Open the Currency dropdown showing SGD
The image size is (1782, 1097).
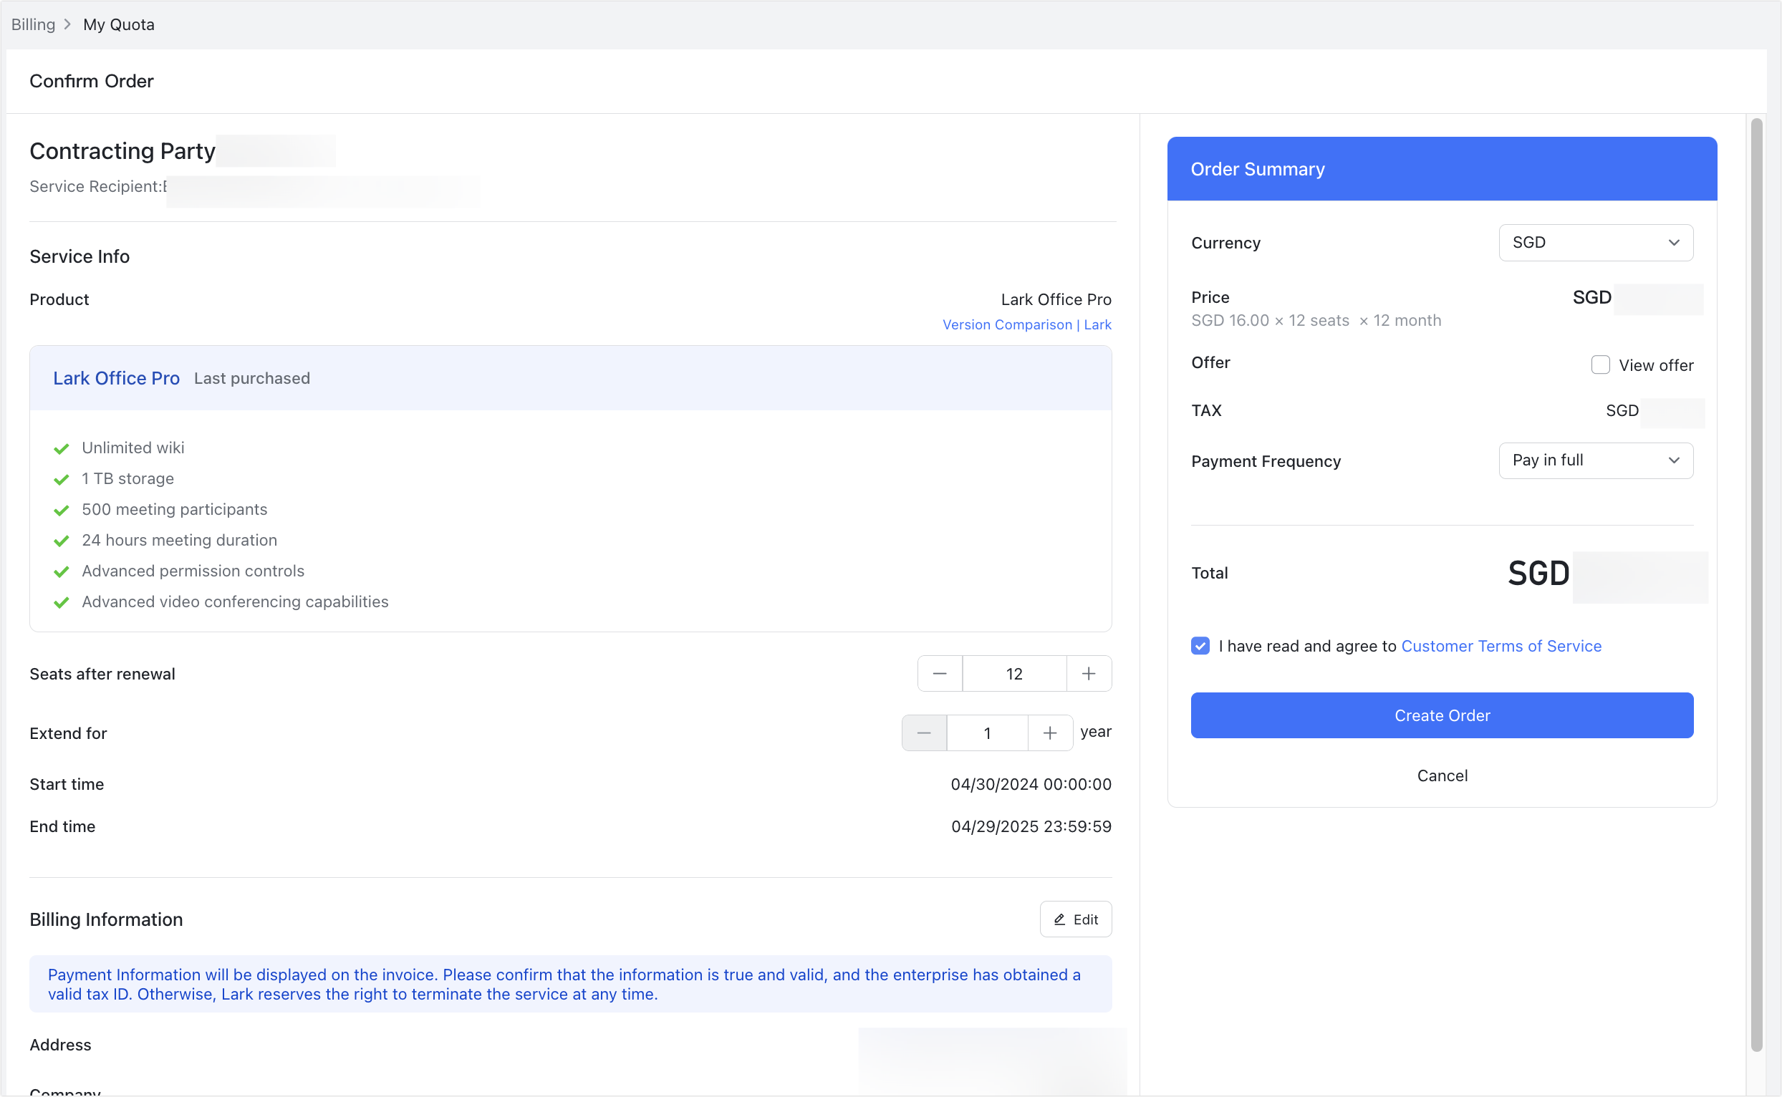(x=1595, y=242)
